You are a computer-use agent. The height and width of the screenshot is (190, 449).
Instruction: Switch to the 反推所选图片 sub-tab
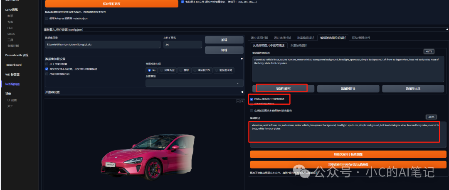point(299,45)
